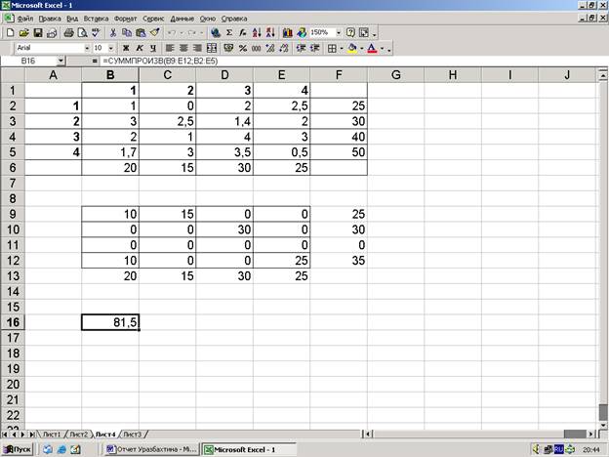
Task: Click the horizontal scrollbar right arrow
Action: (x=590, y=434)
